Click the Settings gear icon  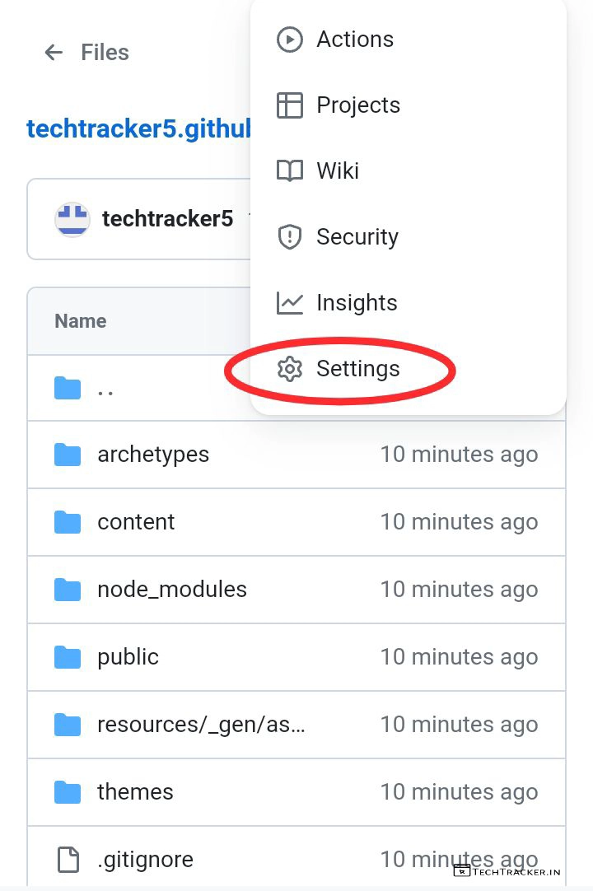[x=289, y=369]
